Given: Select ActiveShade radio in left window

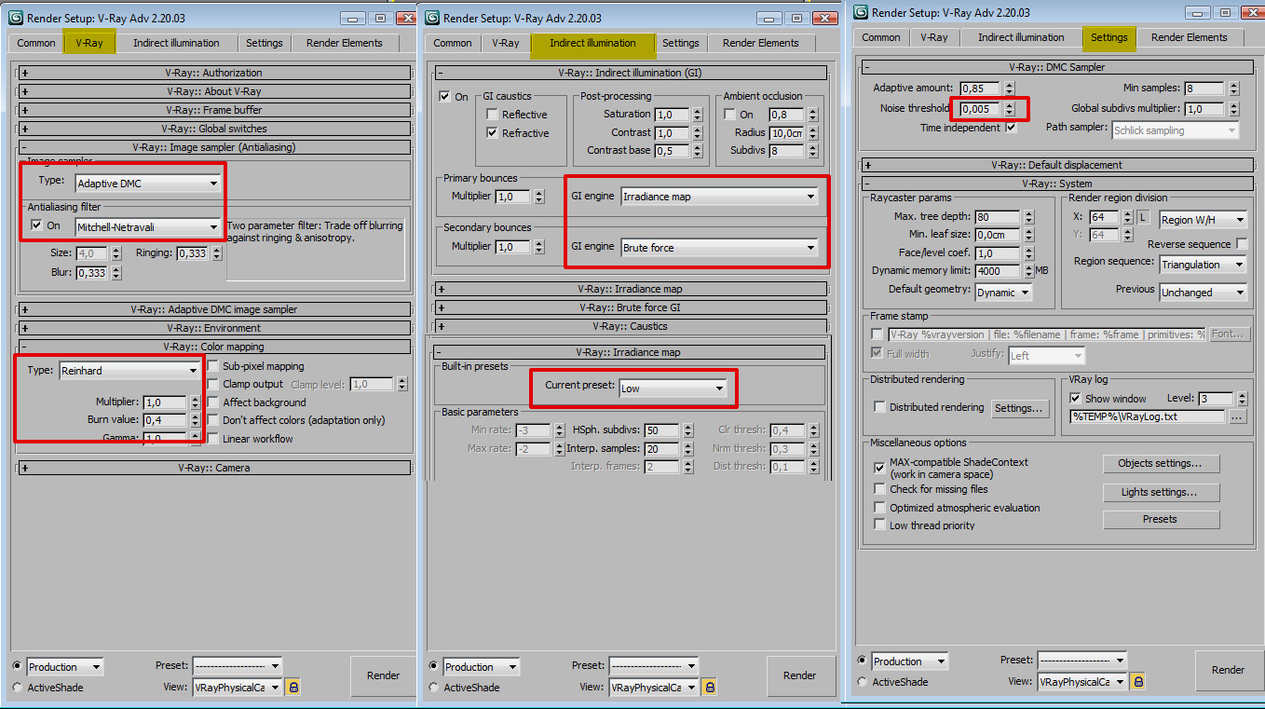Looking at the screenshot, I should [x=18, y=688].
